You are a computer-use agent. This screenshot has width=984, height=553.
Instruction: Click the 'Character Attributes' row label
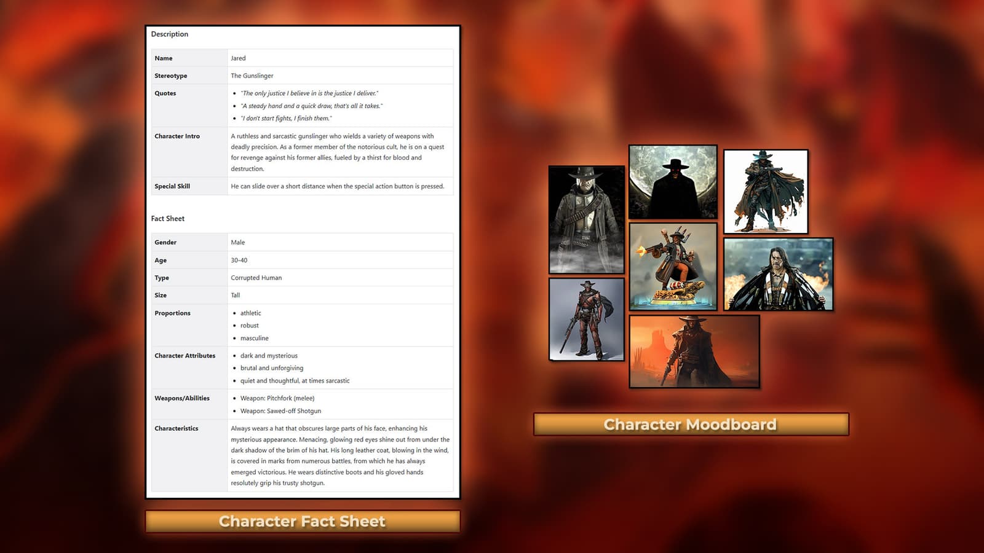coord(185,356)
